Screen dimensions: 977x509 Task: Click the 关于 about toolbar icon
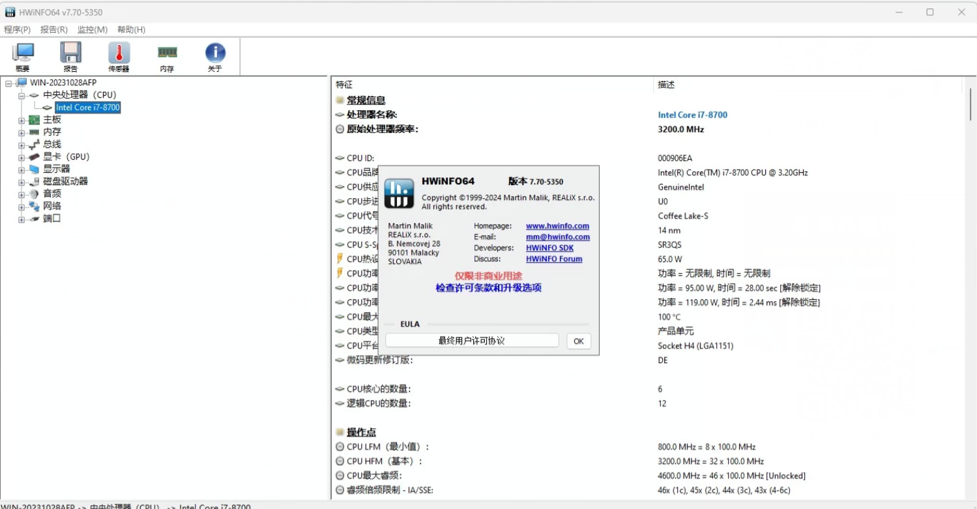215,57
